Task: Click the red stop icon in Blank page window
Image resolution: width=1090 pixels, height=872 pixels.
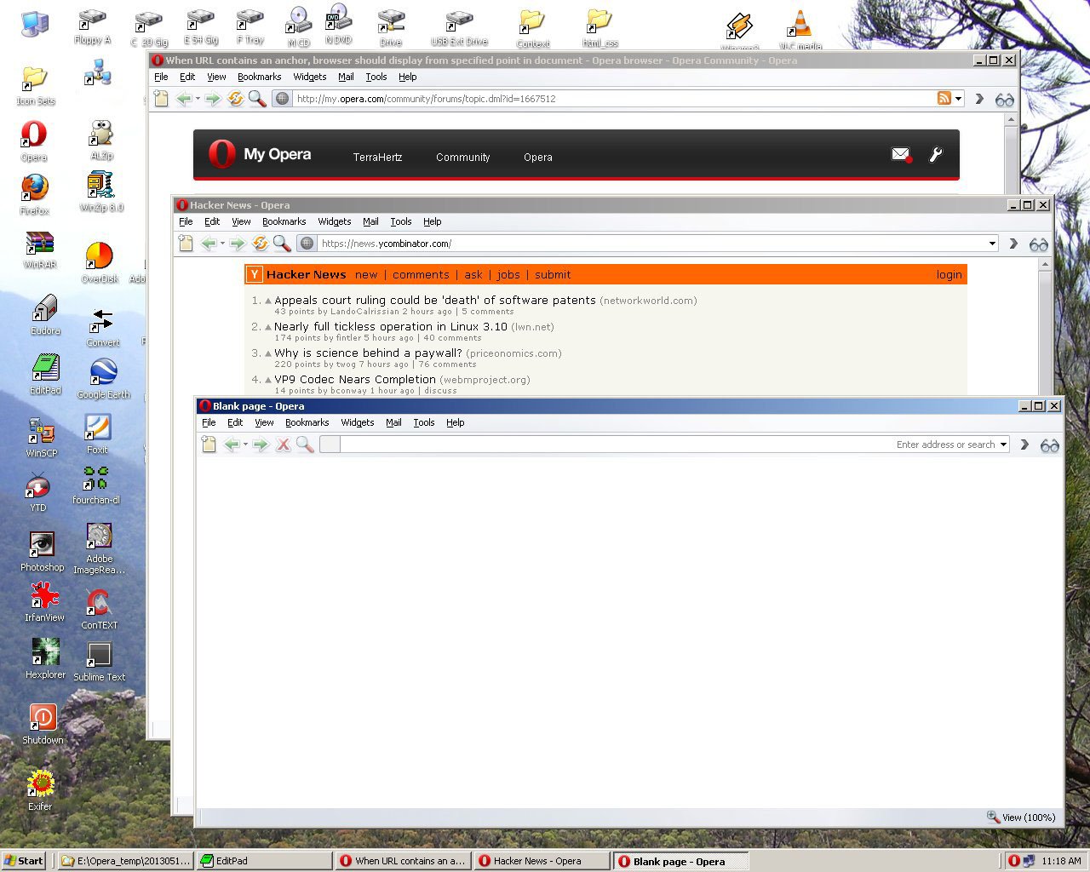Action: tap(283, 445)
